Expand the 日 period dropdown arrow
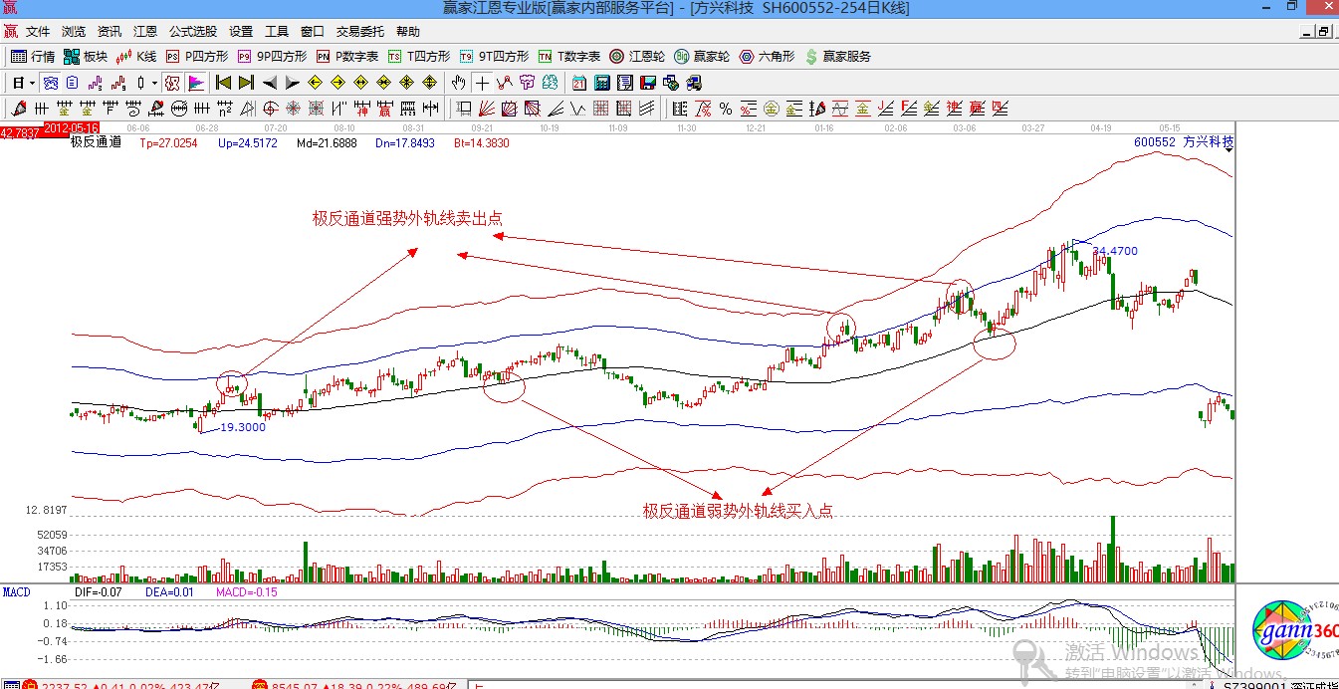 32,83
